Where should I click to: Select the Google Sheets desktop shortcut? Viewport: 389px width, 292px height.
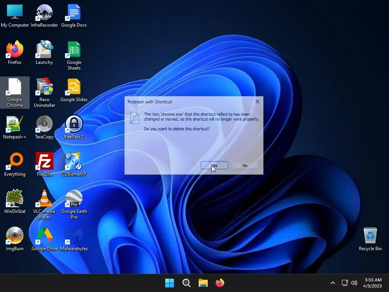tap(74, 55)
